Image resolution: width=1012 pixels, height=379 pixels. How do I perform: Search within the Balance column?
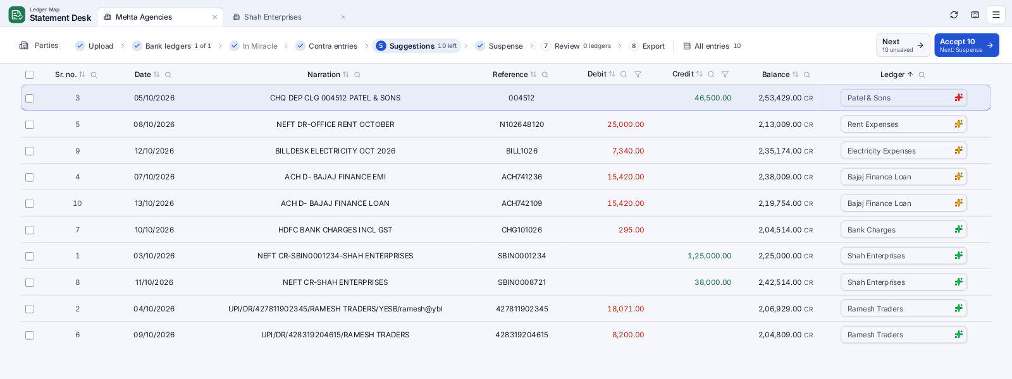(807, 75)
